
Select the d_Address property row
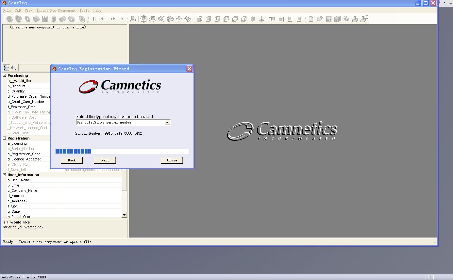(x=62, y=196)
